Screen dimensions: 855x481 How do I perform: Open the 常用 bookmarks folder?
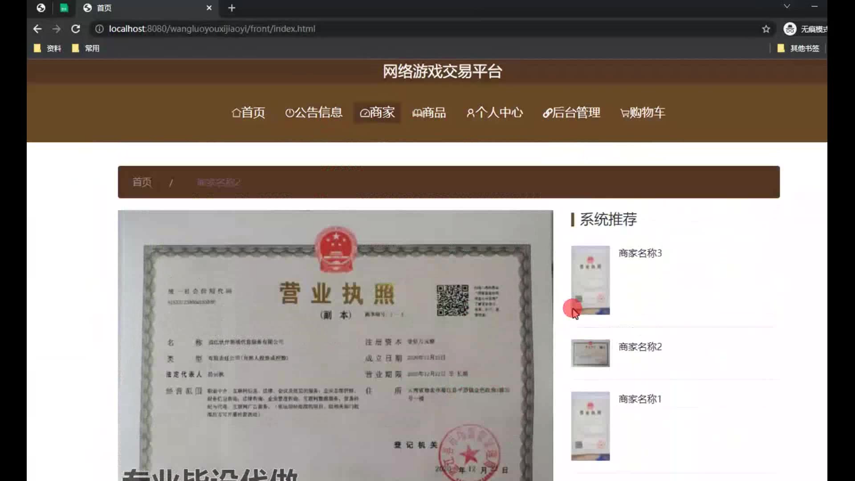(86, 48)
